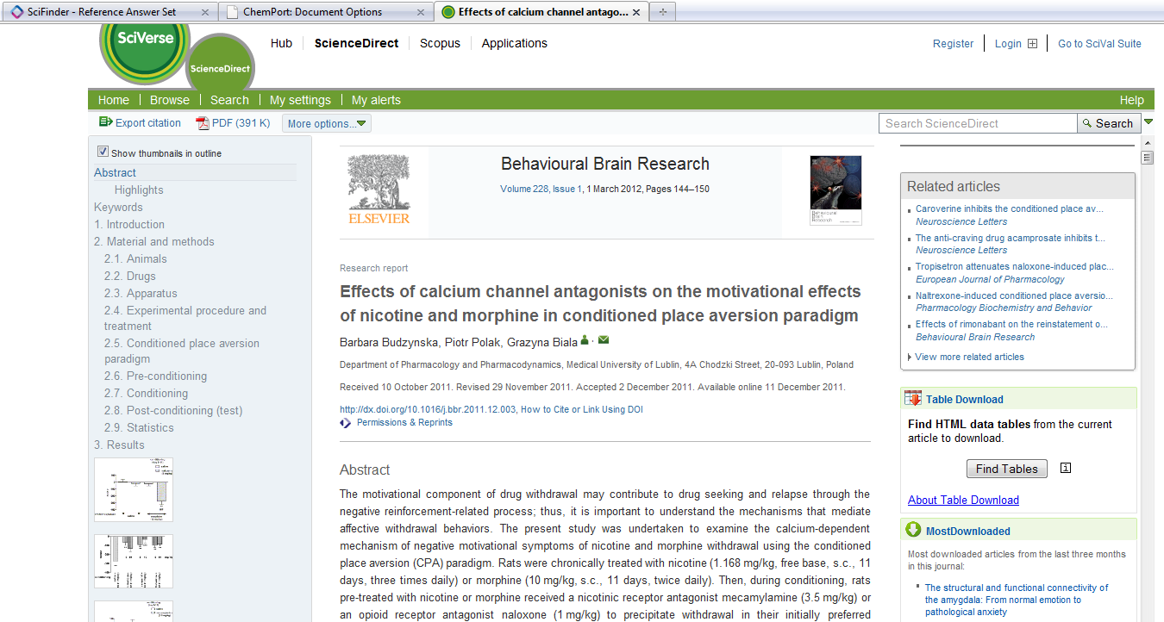Click the Export citation icon
Screen dimensions: 1164x622
105,122
